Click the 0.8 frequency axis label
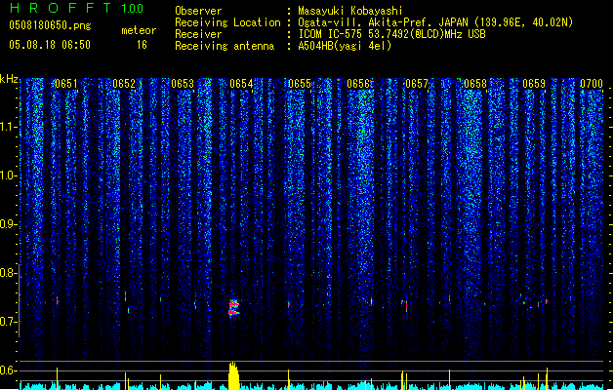614x390 pixels. point(8,273)
